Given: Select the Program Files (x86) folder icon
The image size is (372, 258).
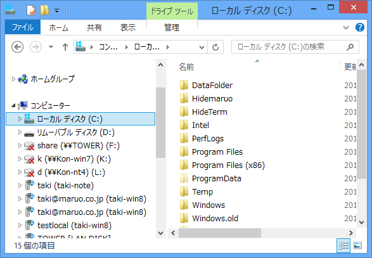Looking at the screenshot, I should pyautogui.click(x=184, y=165).
